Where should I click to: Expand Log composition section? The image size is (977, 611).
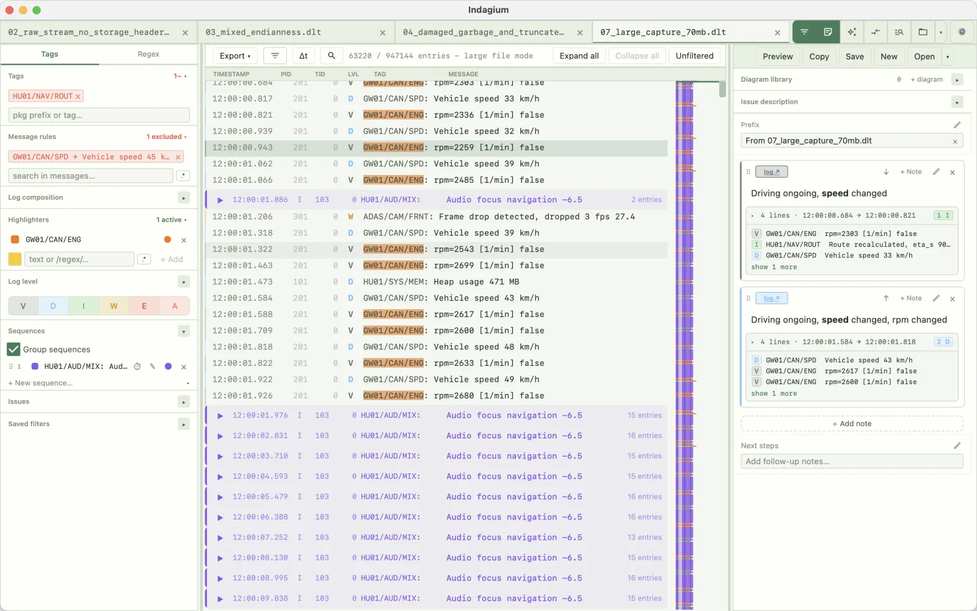pos(184,198)
